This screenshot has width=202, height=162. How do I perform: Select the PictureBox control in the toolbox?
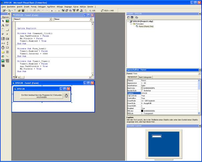click(7, 21)
